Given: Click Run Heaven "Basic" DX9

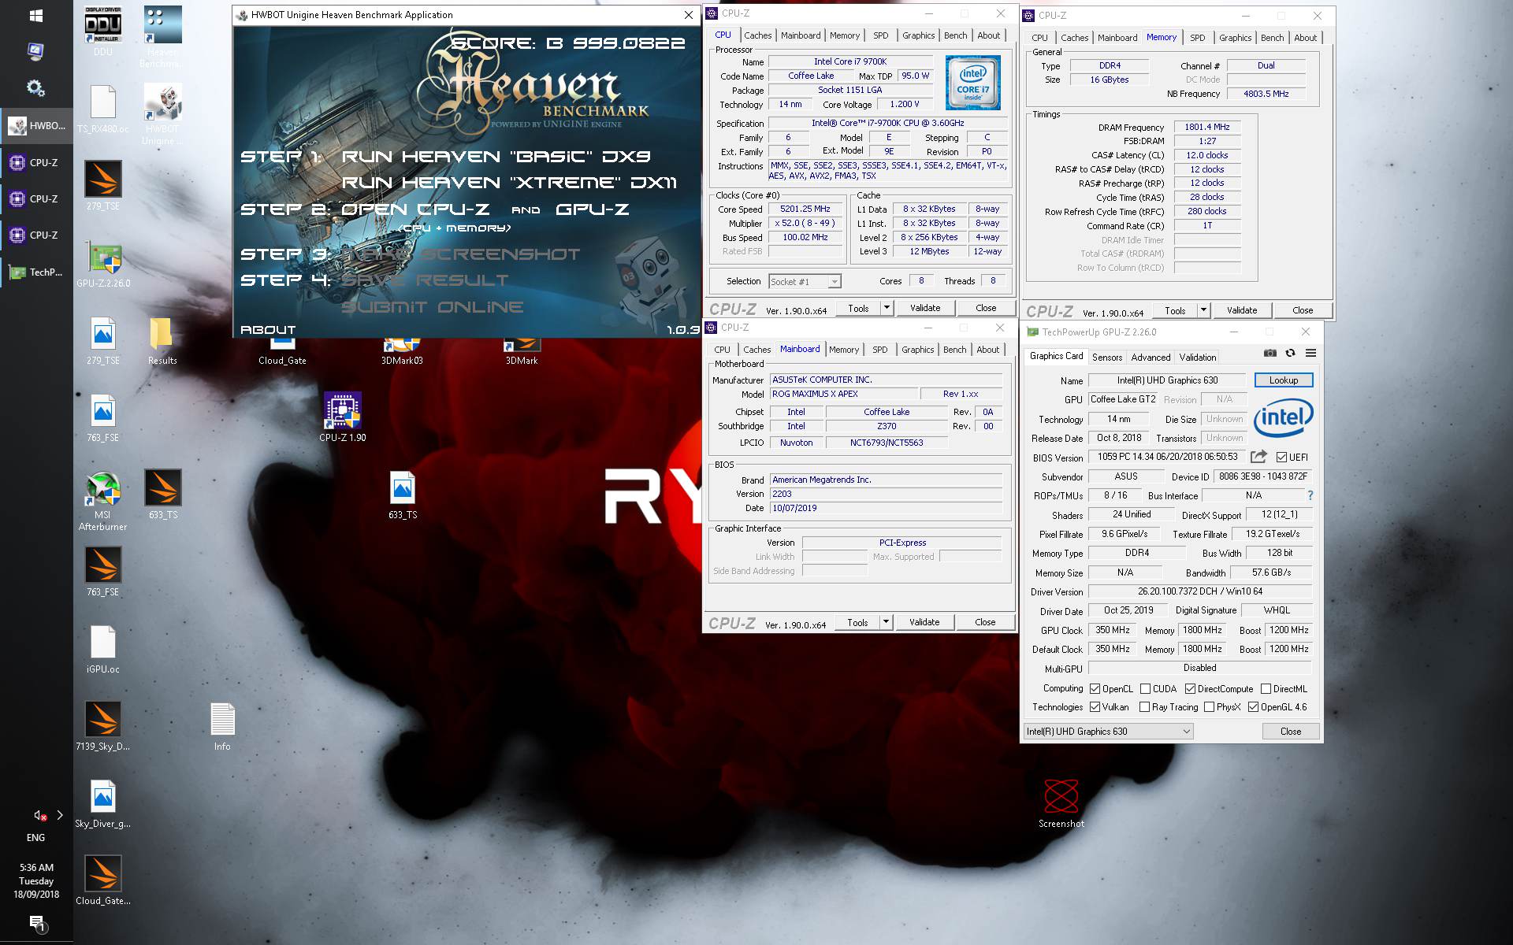Looking at the screenshot, I should click(x=496, y=157).
